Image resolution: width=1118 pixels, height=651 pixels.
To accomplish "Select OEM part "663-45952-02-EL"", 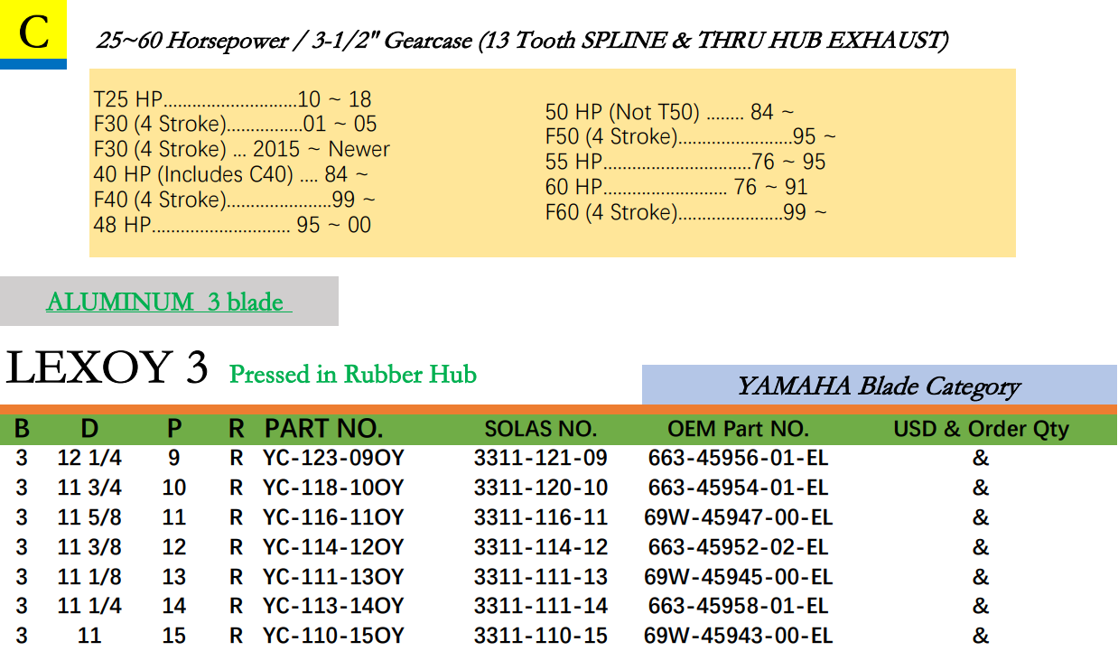I will click(x=739, y=547).
